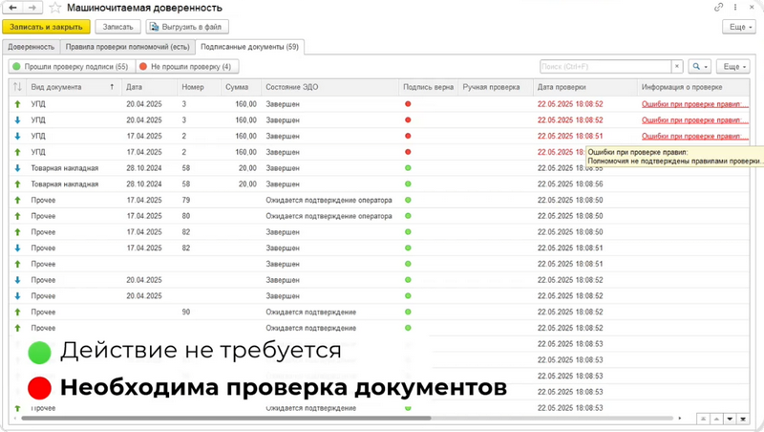Image resolution: width=764 pixels, height=432 pixels.
Task: Click the link icon in title bar
Action: point(719,8)
